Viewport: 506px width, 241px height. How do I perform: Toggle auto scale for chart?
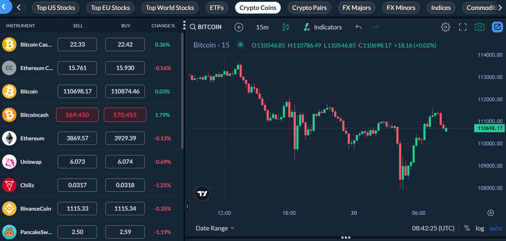(x=495, y=228)
